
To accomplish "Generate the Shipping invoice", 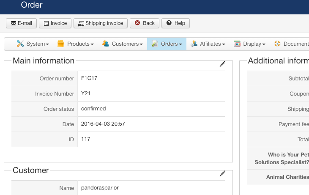I will [101, 23].
